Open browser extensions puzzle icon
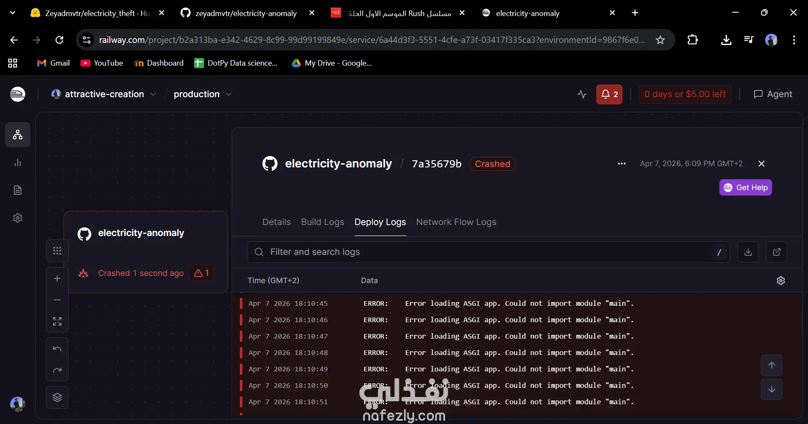 pyautogui.click(x=693, y=40)
